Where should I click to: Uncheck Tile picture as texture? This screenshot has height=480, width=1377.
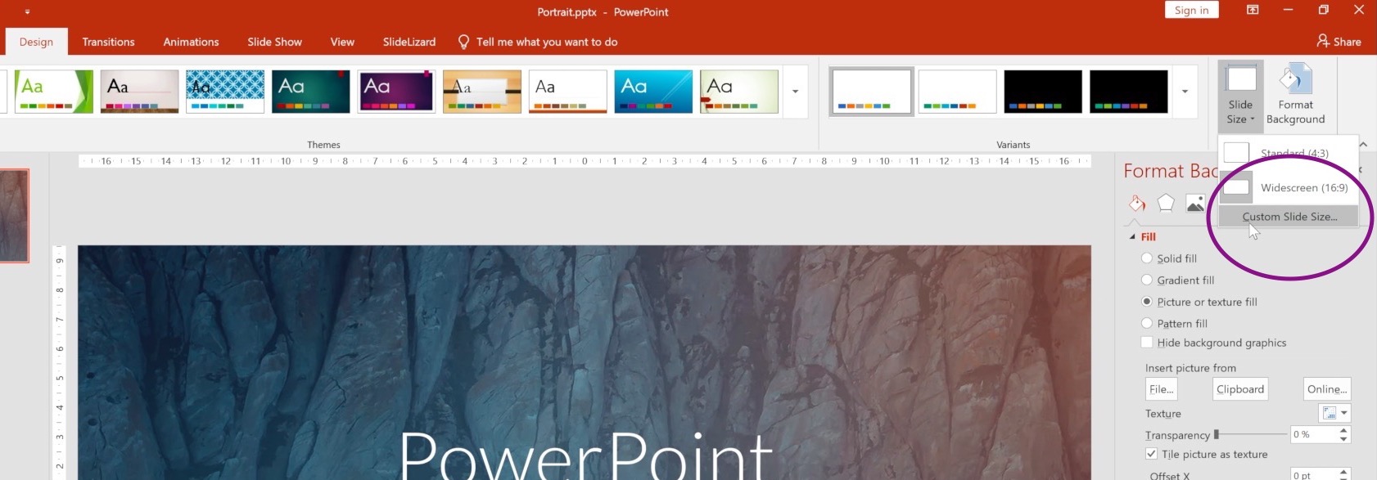click(1151, 454)
